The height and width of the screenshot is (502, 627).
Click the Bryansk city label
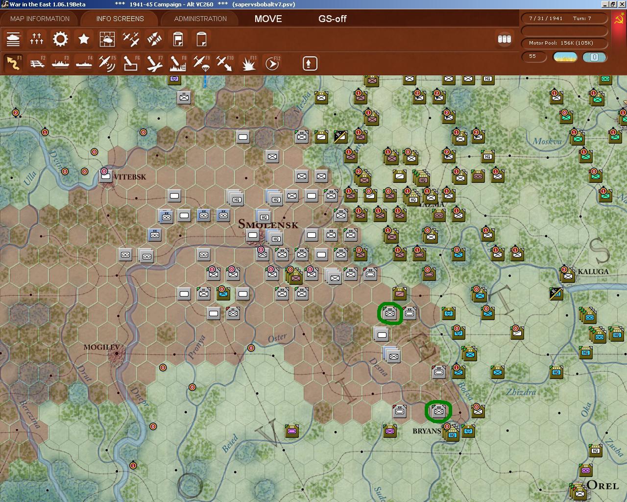pyautogui.click(x=427, y=431)
